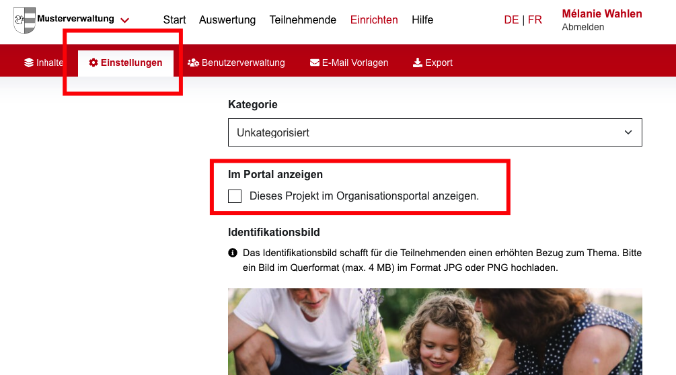Click the Mélanie Wahlen user name

click(x=602, y=14)
